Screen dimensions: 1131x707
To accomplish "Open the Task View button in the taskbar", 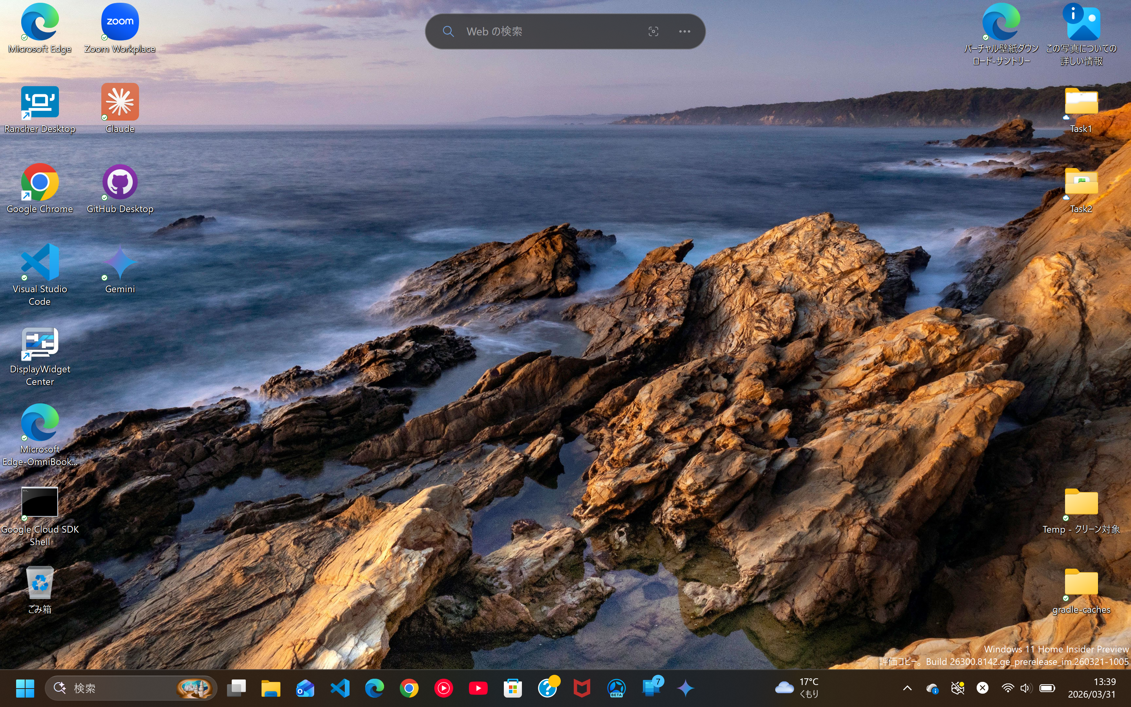I will 236,688.
